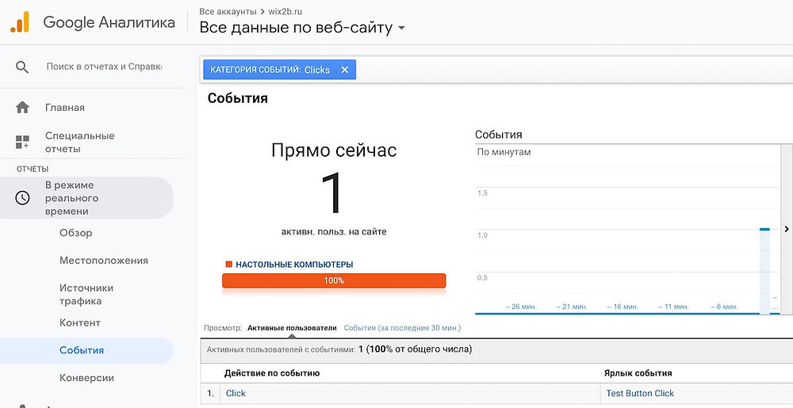
Task: Open the Контент report
Action: click(80, 322)
